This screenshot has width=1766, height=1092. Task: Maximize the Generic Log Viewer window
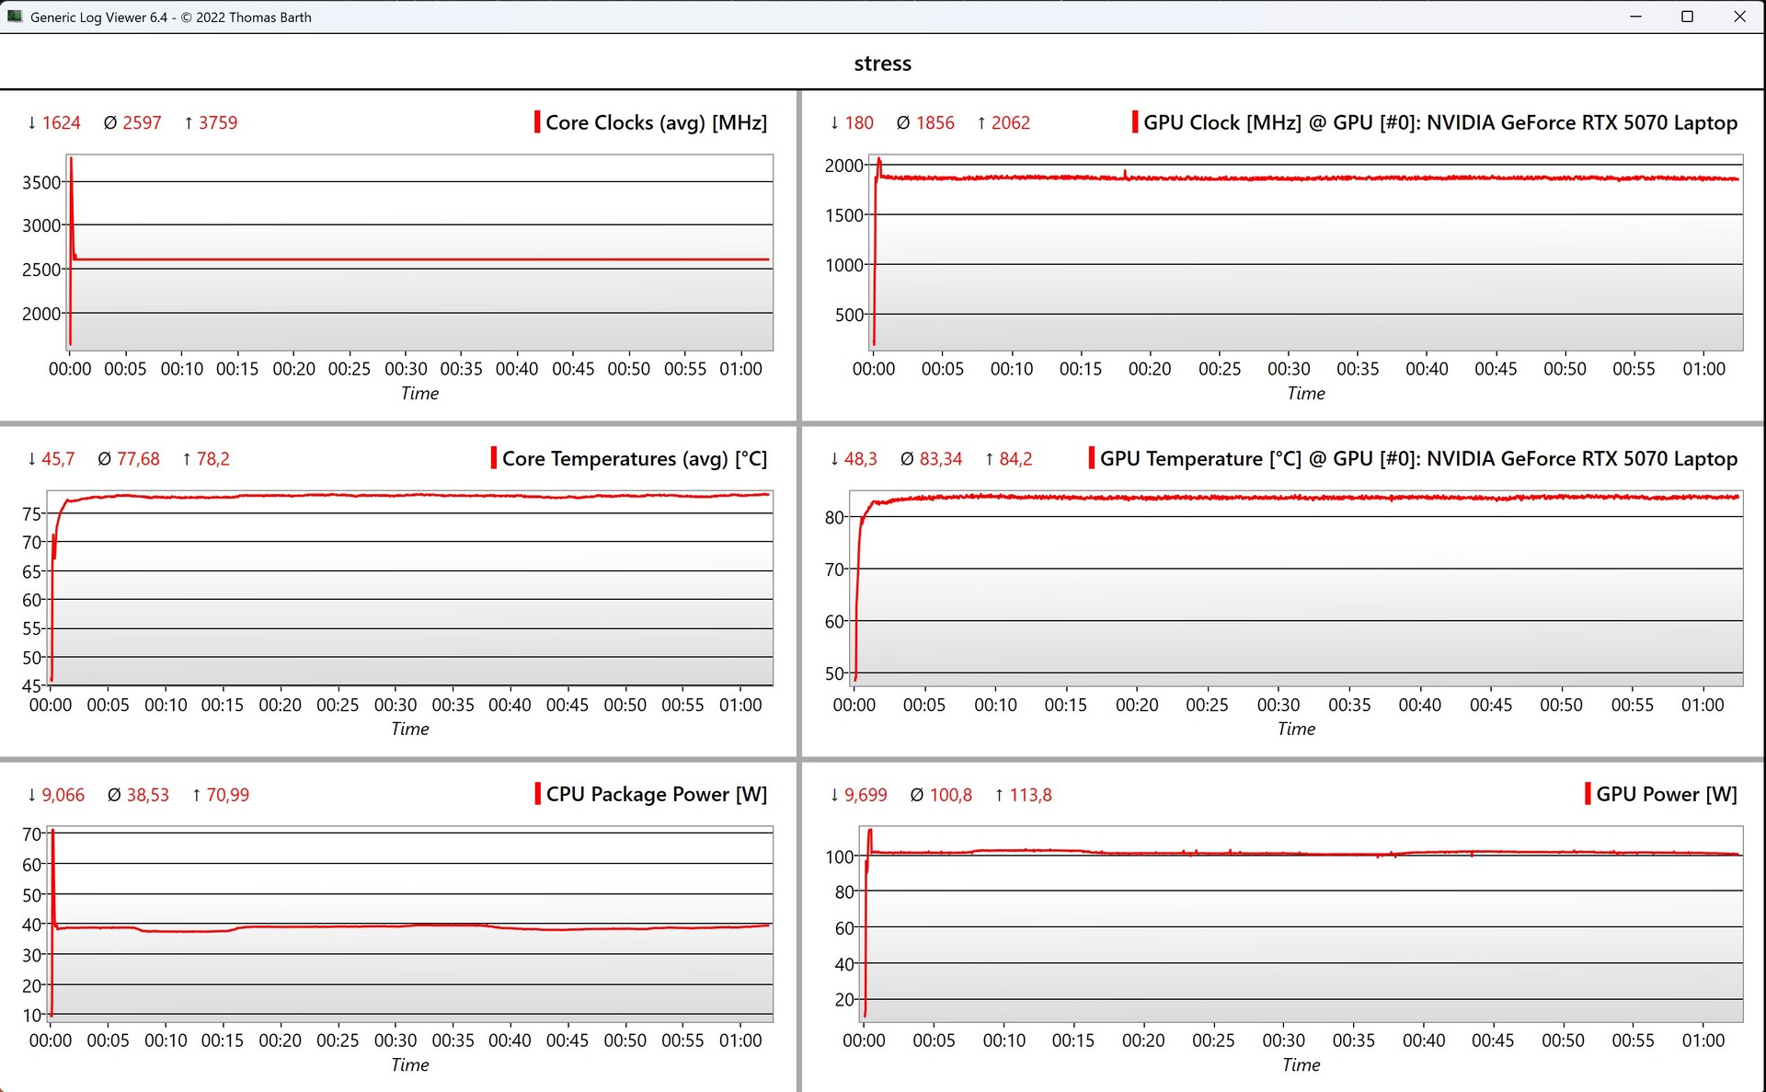[1687, 17]
